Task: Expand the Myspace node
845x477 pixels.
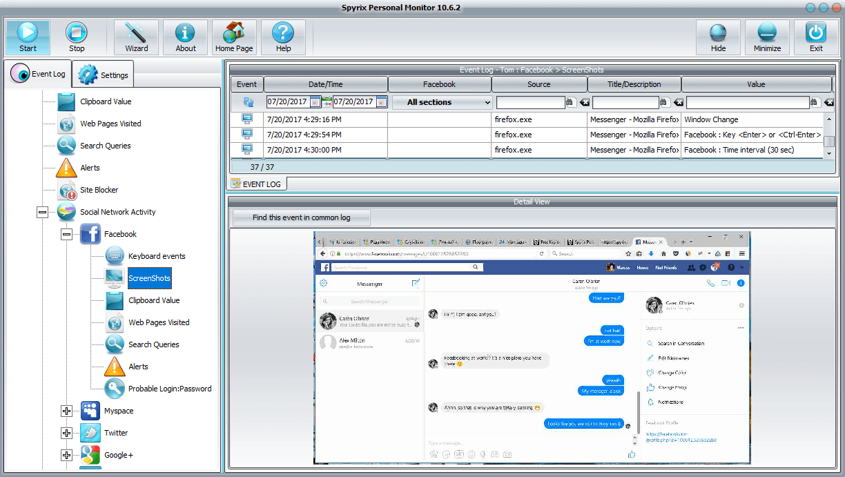Action: [x=66, y=411]
